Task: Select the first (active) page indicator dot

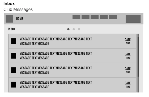Action: tap(68, 29)
